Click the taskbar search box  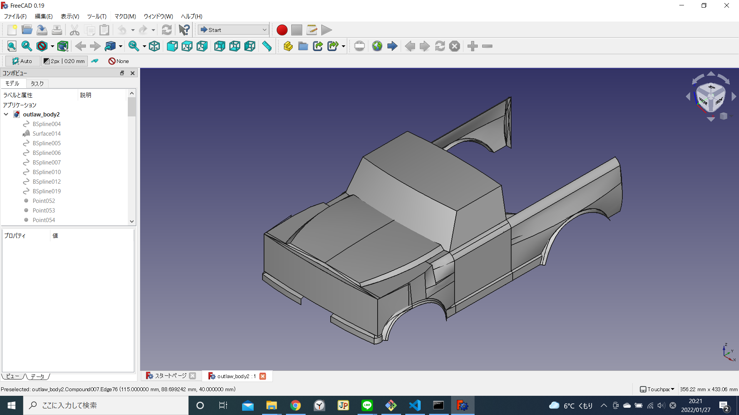(106, 405)
